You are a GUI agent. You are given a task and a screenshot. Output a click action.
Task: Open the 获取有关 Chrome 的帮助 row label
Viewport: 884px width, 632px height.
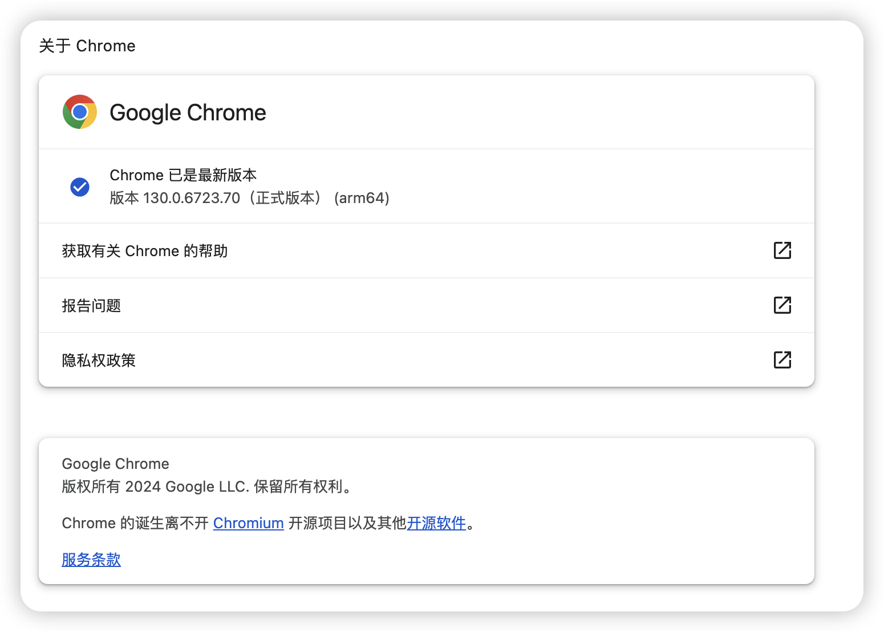(x=145, y=251)
